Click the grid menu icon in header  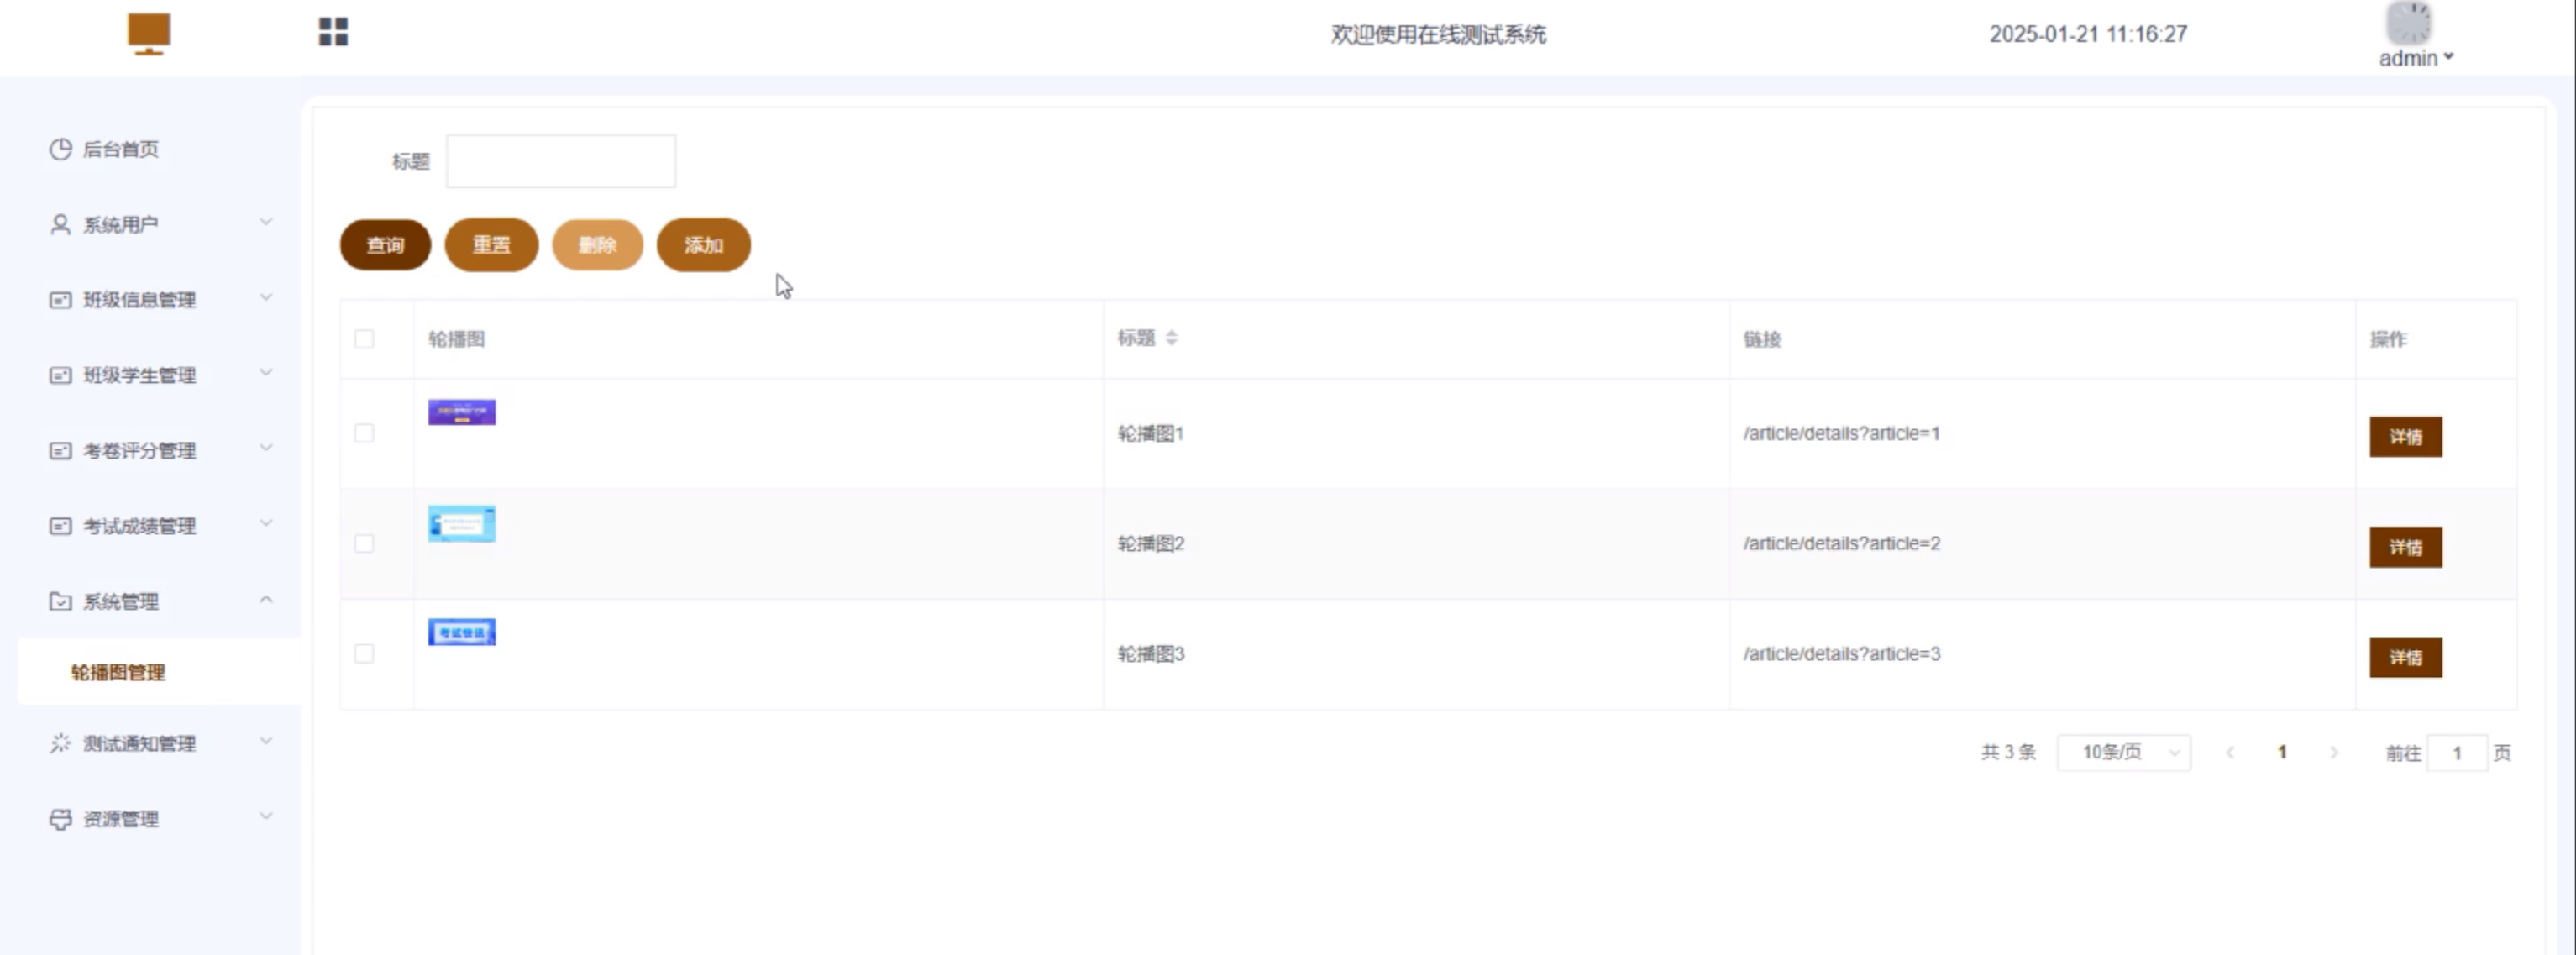coord(333,32)
